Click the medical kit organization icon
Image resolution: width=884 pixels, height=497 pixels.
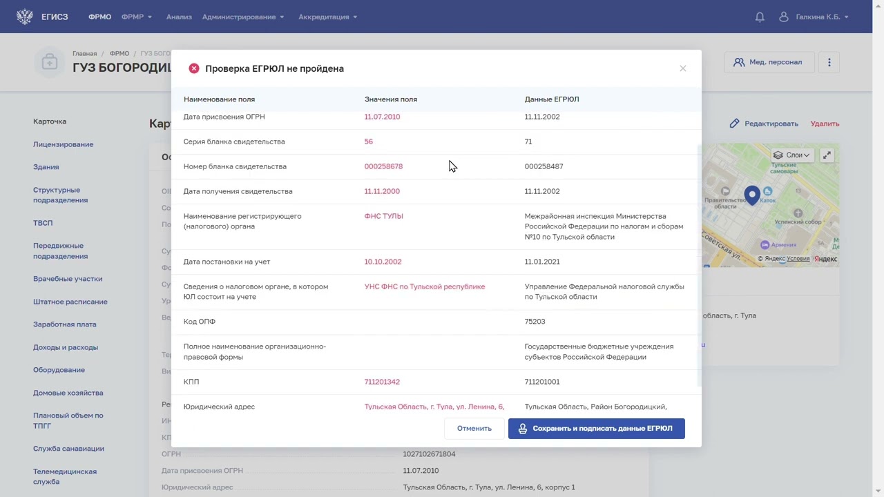pyautogui.click(x=49, y=62)
